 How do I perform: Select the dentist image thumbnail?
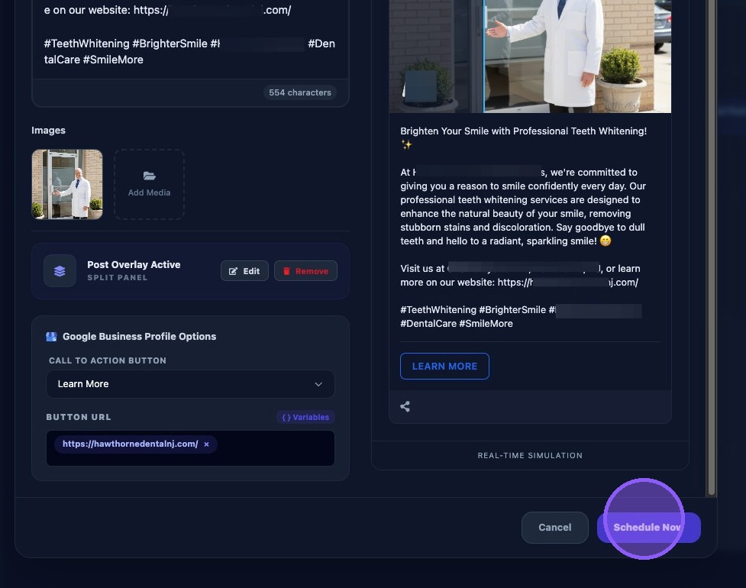click(67, 185)
